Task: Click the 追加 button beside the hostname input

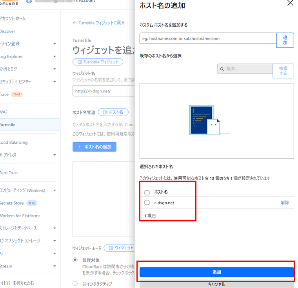Action: [285, 40]
